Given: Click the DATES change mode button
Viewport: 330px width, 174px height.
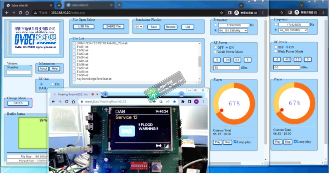Looking at the screenshot, I should [x=18, y=103].
